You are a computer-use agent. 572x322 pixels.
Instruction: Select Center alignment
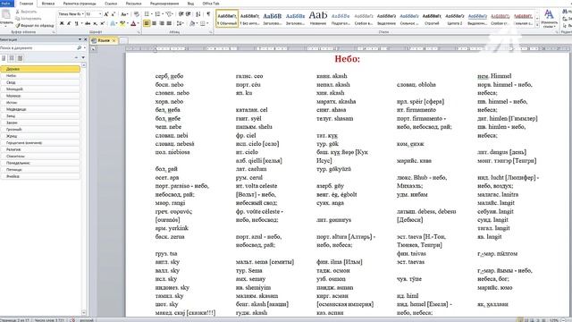[x=155, y=23]
